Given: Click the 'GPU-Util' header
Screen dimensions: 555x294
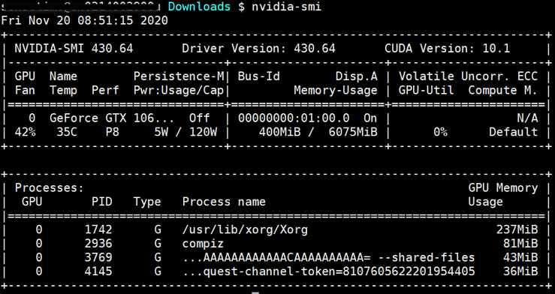Looking at the screenshot, I should pos(426,90).
